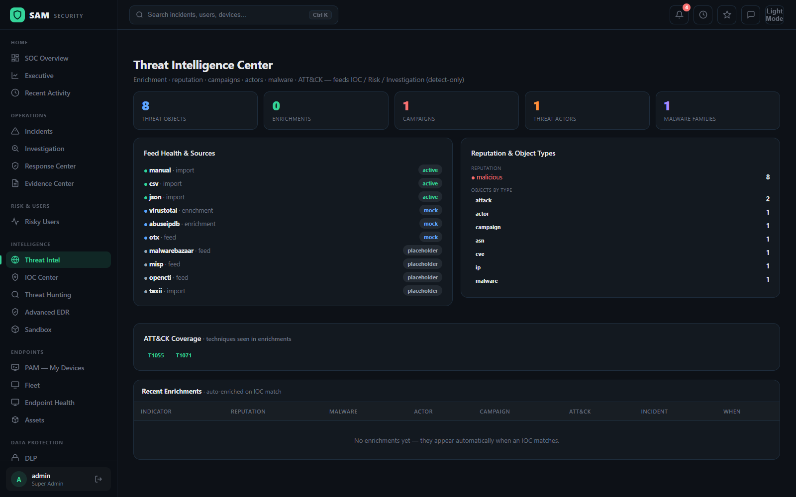Viewport: 796px width, 497px height.
Task: Click the malwarebazaar placeholder badge
Action: tap(422, 250)
